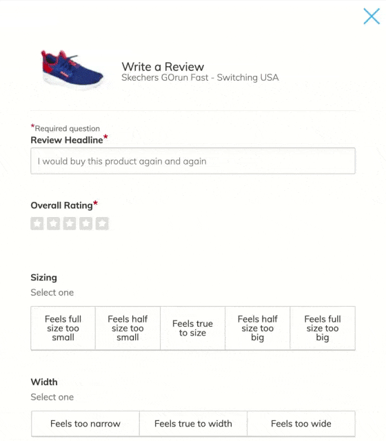Close the Write a Review dialog

click(x=372, y=17)
